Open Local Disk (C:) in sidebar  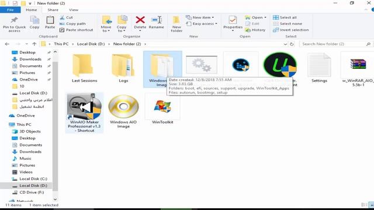pos(33,179)
